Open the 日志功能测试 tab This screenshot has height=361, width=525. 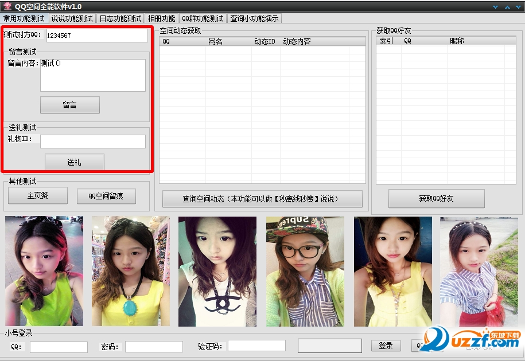click(x=120, y=18)
